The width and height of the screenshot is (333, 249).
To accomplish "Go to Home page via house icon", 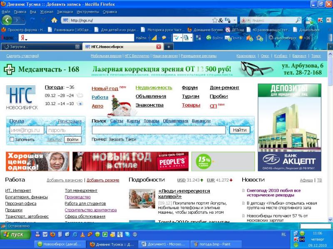I will coord(54,20).
